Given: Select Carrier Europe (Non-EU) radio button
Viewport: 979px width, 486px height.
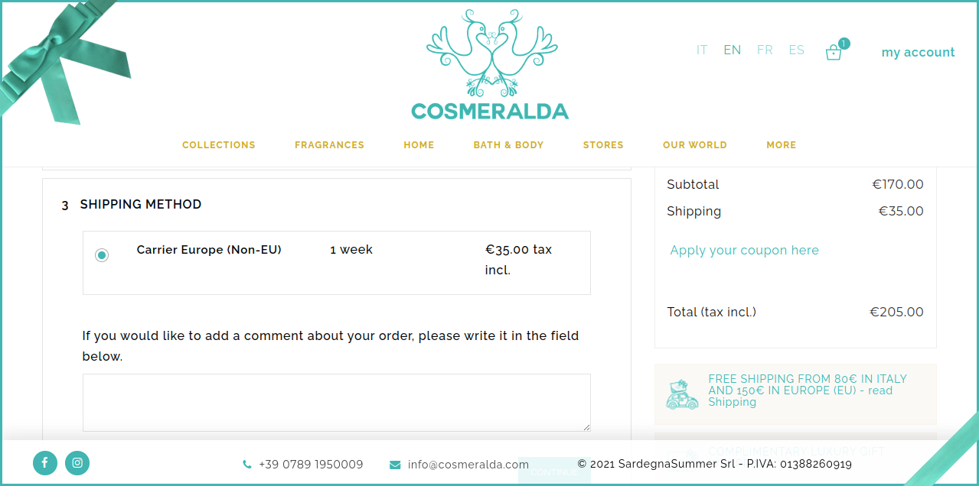Looking at the screenshot, I should click(102, 255).
